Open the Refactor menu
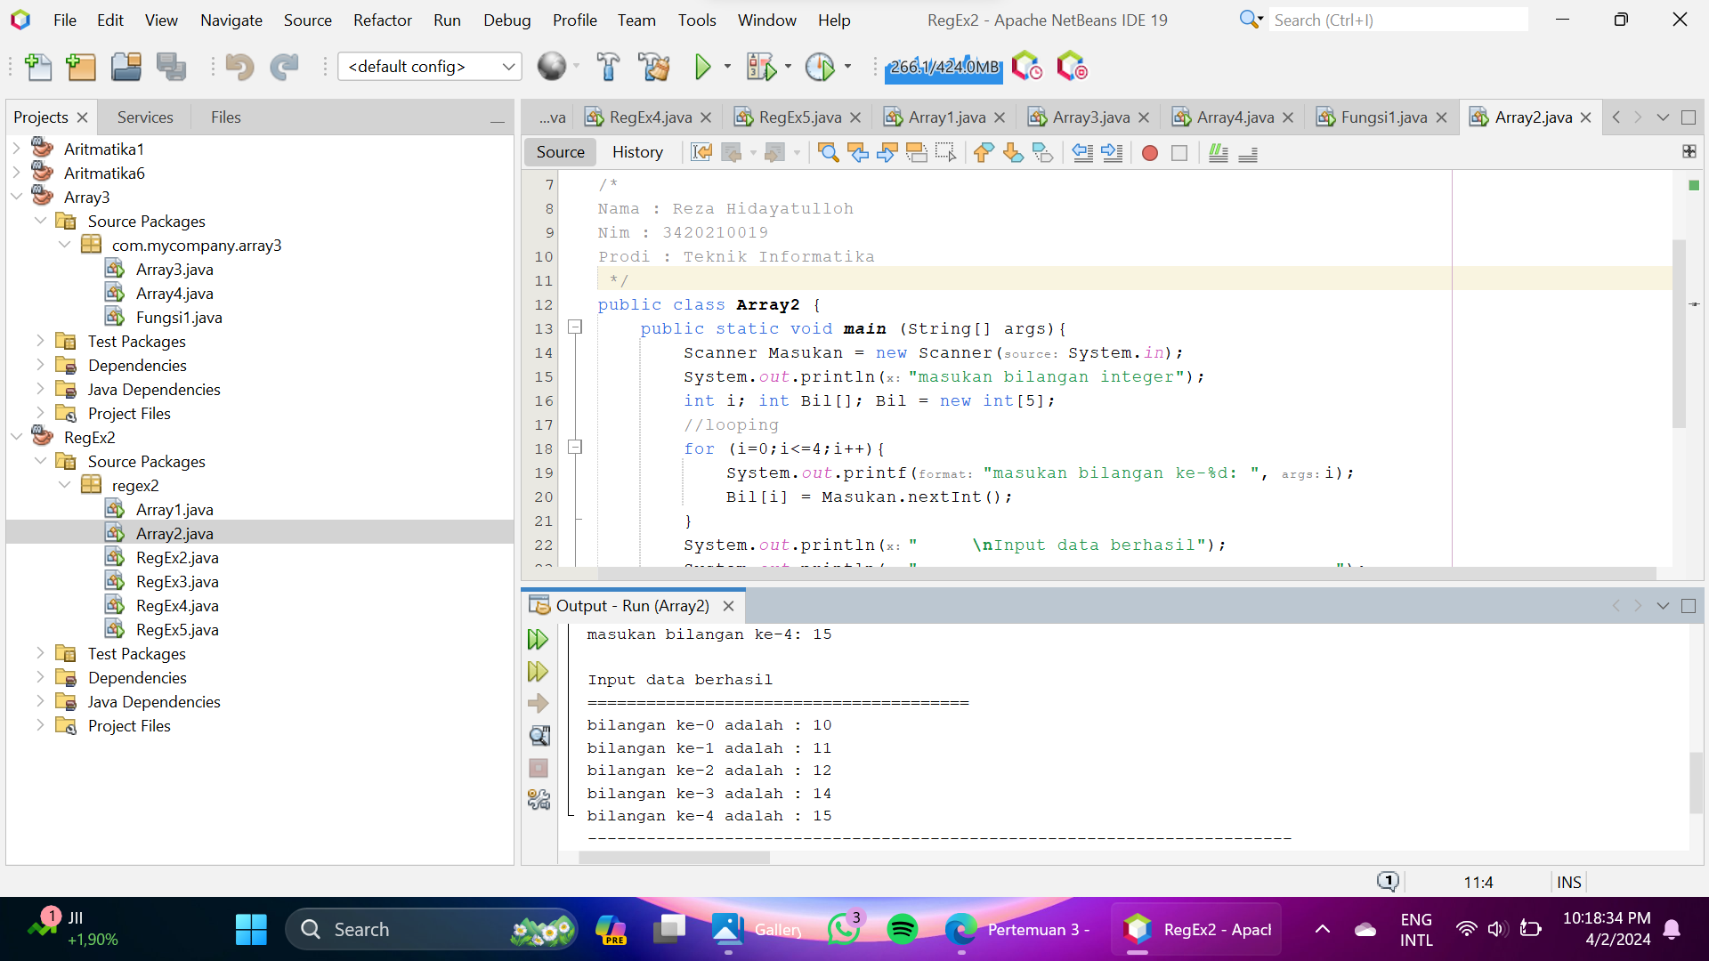Image resolution: width=1709 pixels, height=961 pixels. (x=382, y=20)
